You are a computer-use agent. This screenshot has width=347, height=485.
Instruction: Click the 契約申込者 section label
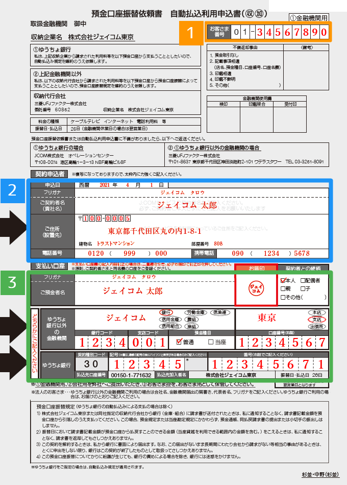point(49,174)
